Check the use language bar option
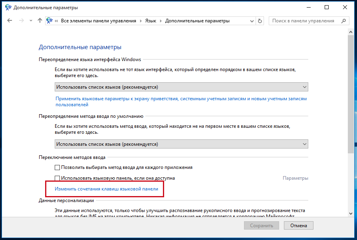Viewport: 357px width, 240px height. click(58, 178)
